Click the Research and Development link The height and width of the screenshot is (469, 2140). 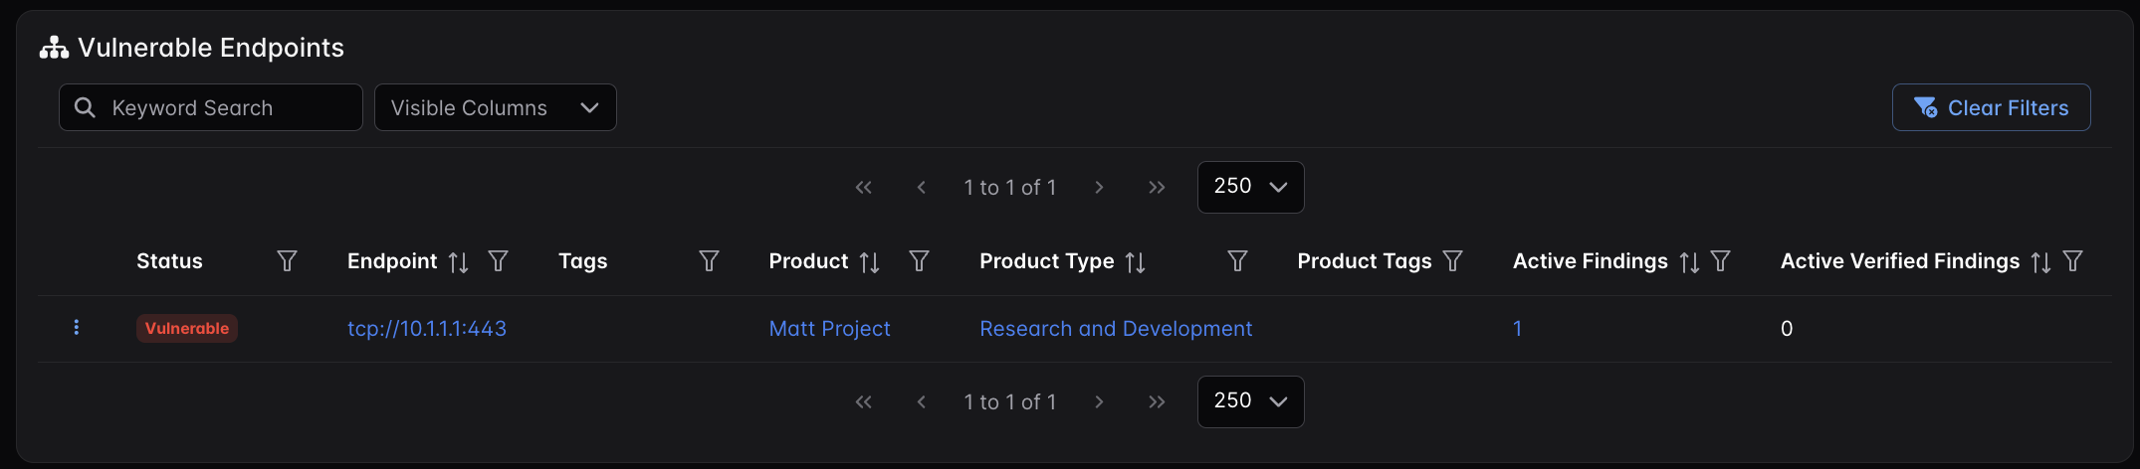coord(1115,329)
